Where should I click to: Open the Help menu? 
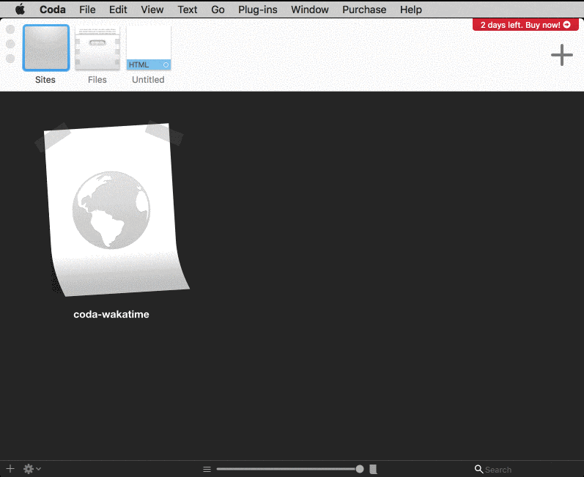coord(411,10)
